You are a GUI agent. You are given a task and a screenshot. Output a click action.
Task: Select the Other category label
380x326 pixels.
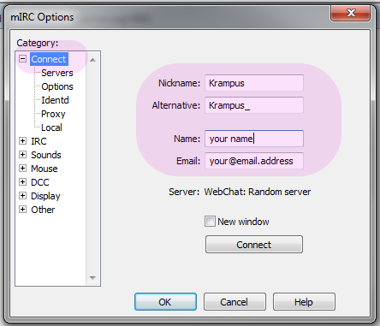(x=43, y=210)
